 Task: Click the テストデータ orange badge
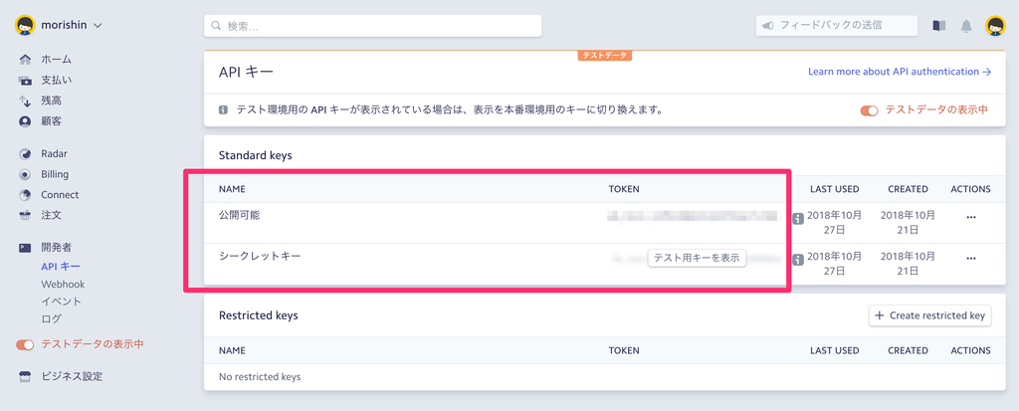[x=604, y=56]
